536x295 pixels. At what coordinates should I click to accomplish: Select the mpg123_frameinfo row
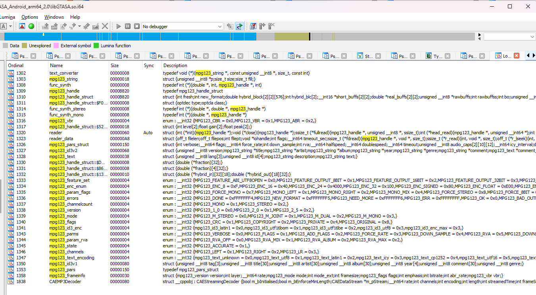[67, 276]
